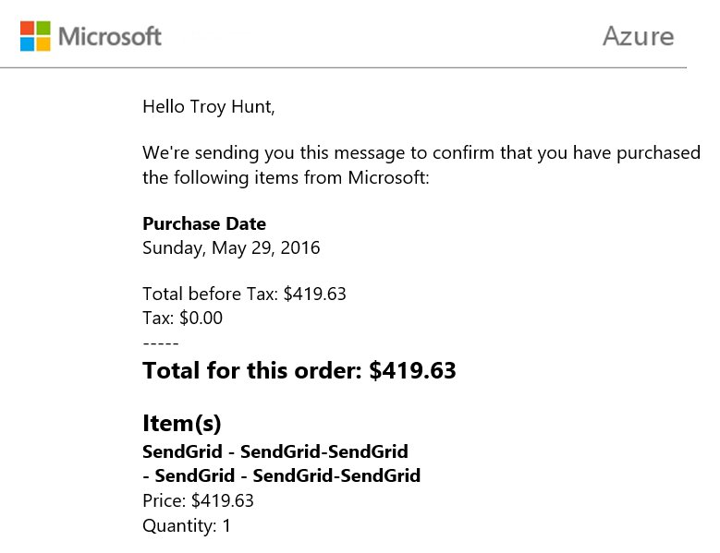Viewport: 720px width, 553px height.
Task: Click the Total for this order amount
Action: click(299, 370)
